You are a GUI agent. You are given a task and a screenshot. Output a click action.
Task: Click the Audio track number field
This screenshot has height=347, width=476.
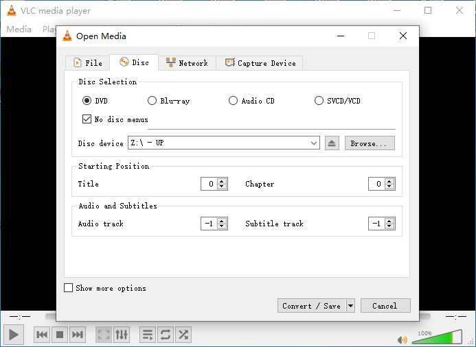tap(209, 224)
